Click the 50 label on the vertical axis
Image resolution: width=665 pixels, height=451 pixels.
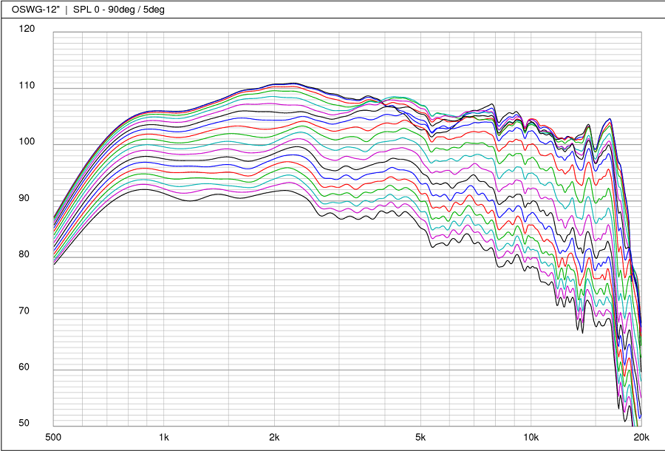coord(24,423)
